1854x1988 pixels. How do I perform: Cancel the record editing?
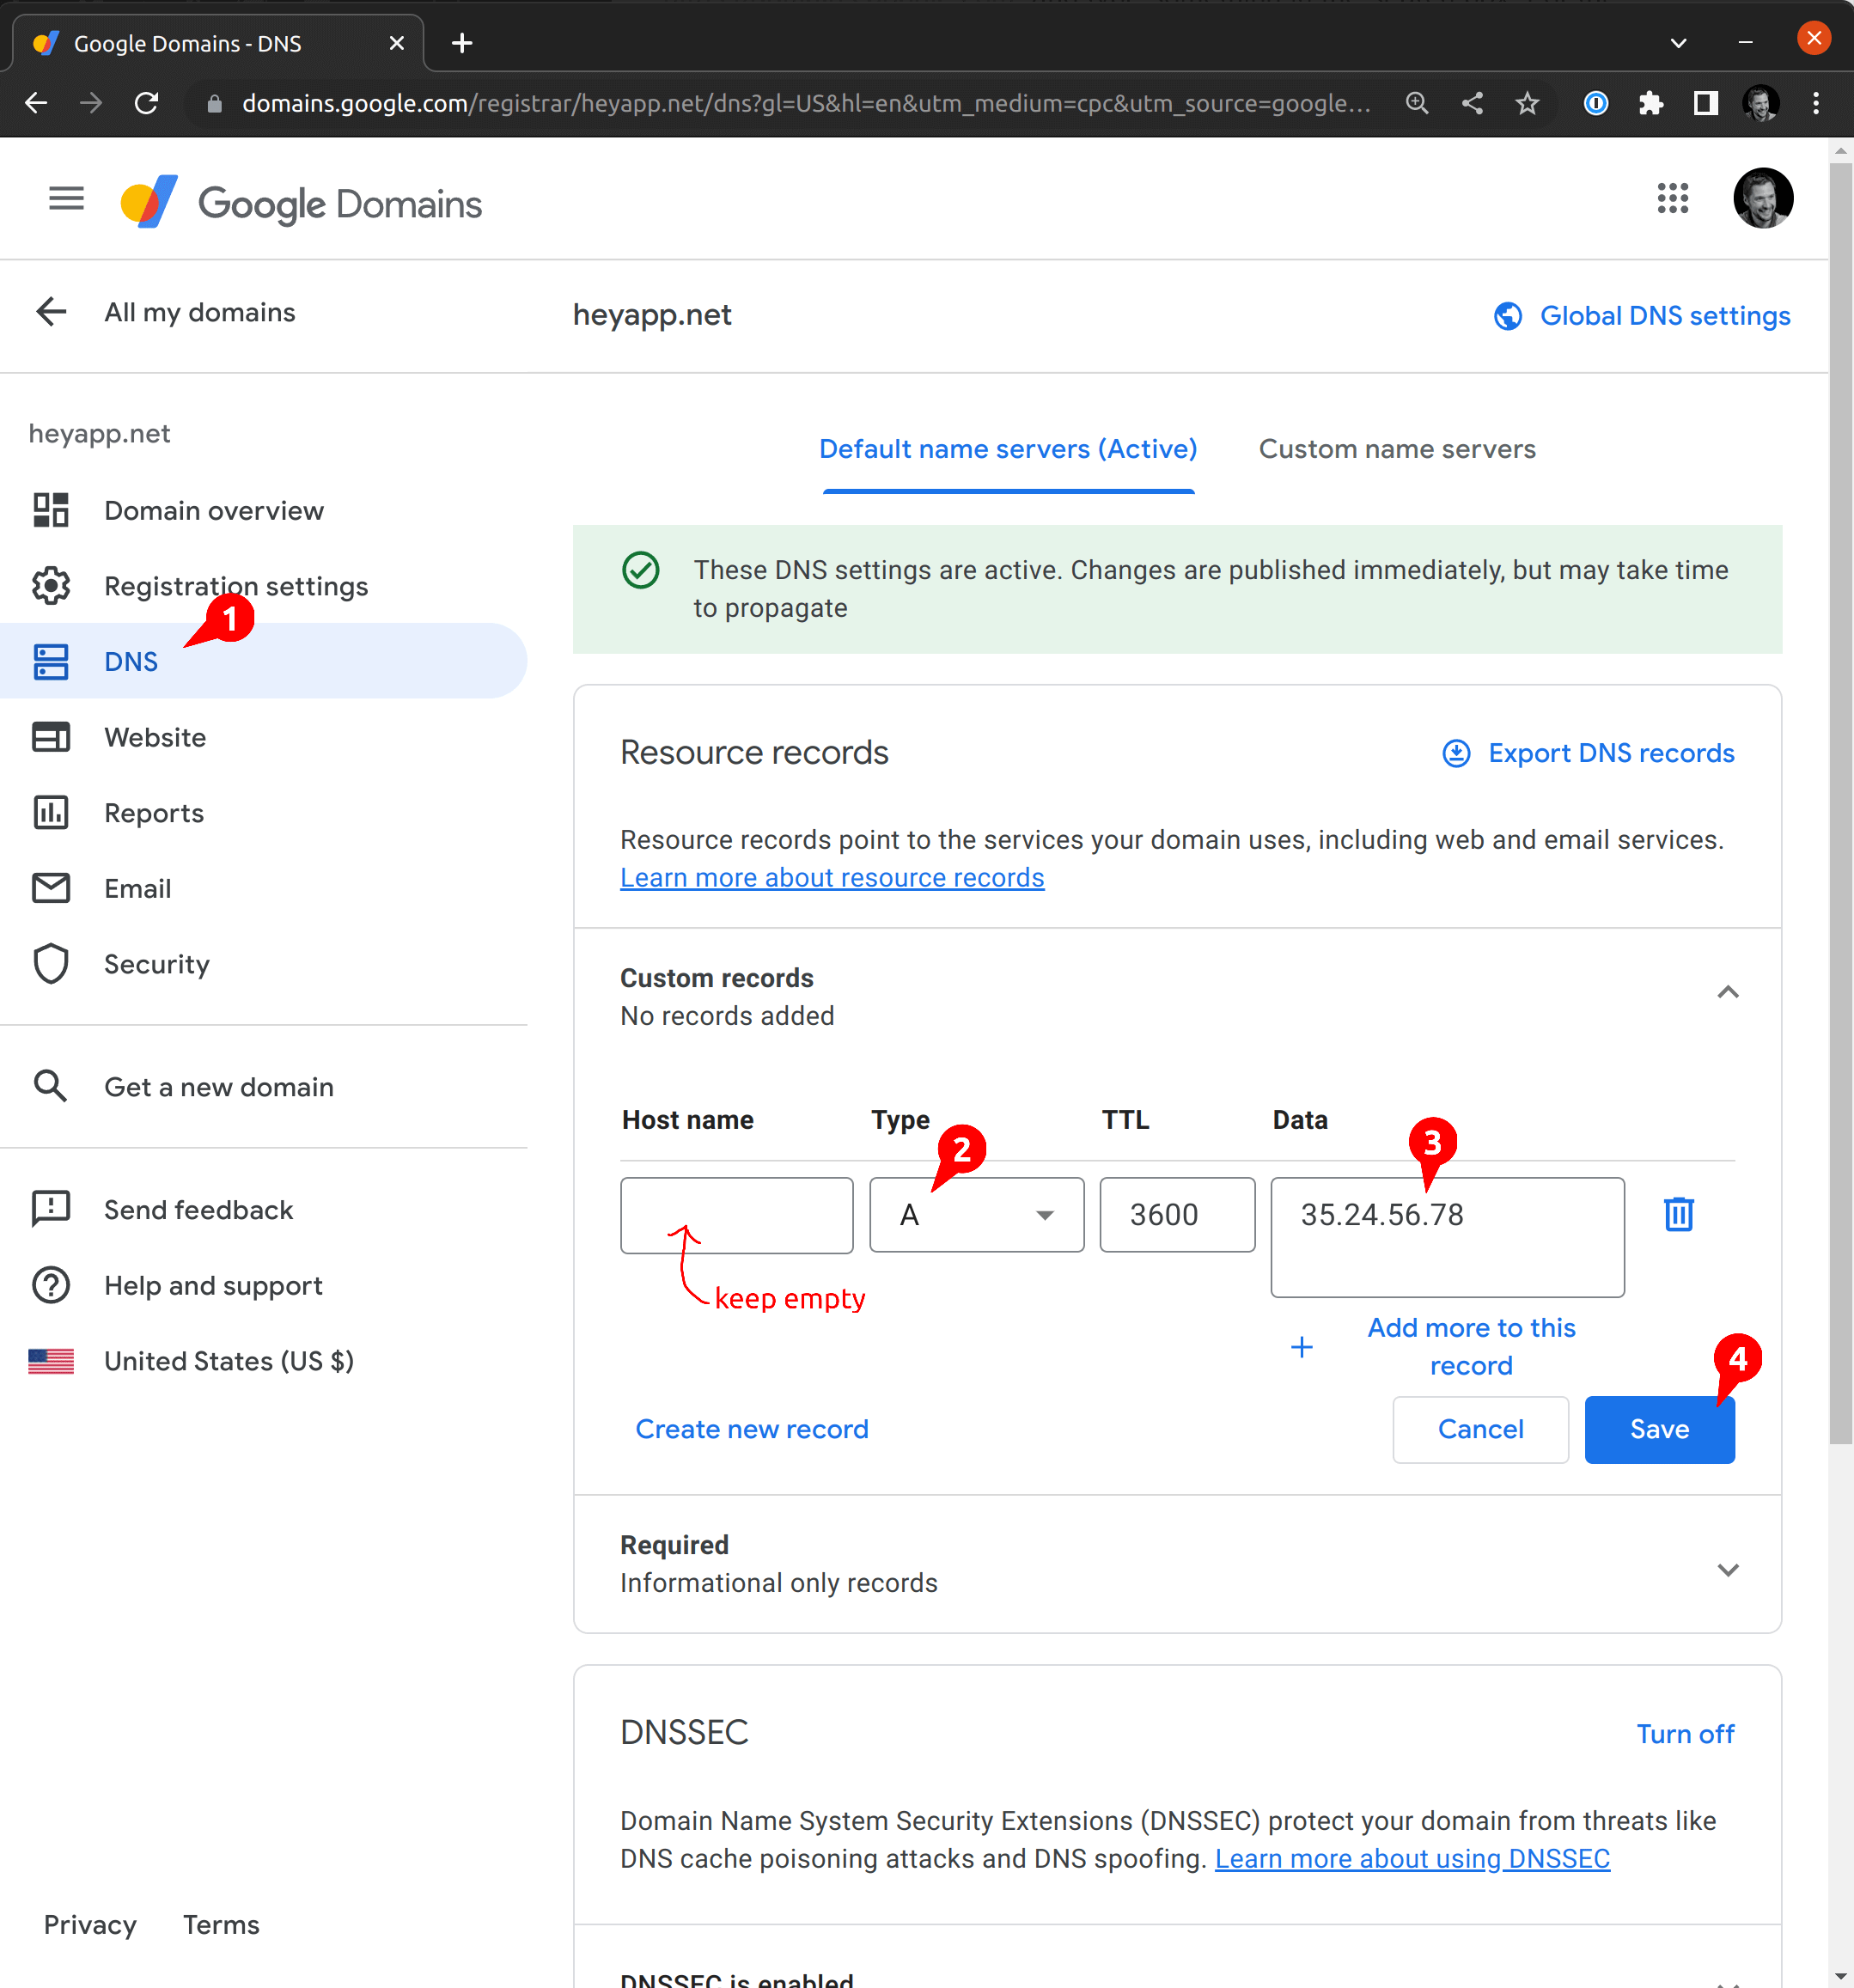(1480, 1429)
